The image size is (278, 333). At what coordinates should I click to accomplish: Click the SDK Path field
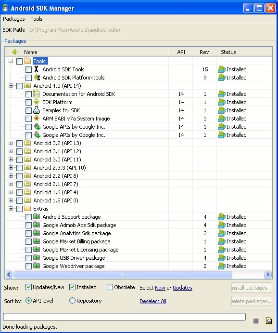coord(75,30)
